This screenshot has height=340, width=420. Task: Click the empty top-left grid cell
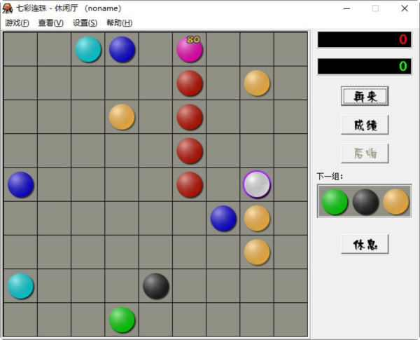pyautogui.click(x=21, y=49)
